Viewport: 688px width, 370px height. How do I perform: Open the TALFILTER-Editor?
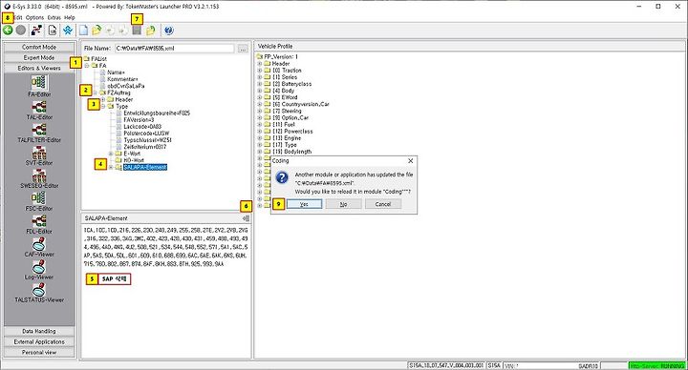39,133
